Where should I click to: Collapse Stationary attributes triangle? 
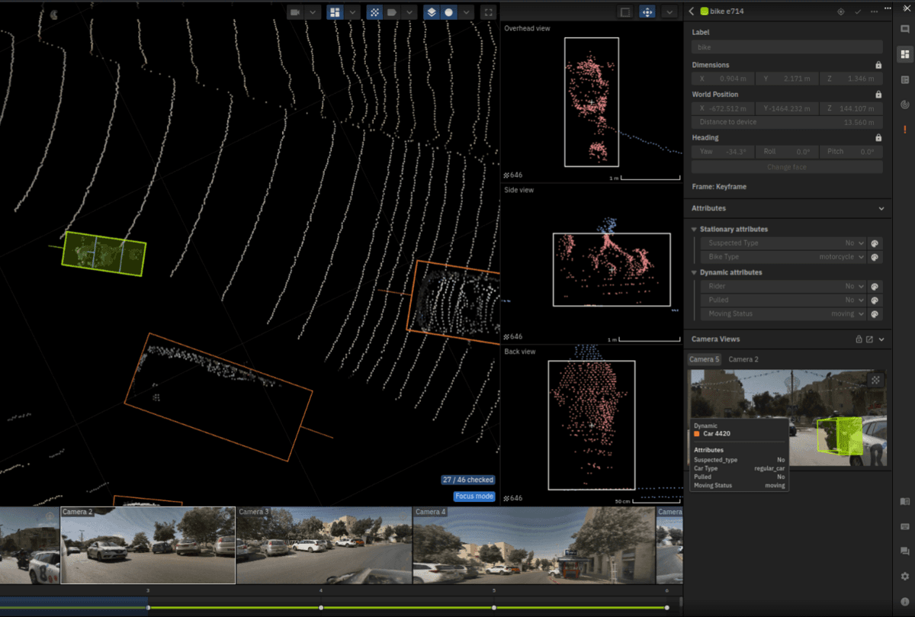694,229
